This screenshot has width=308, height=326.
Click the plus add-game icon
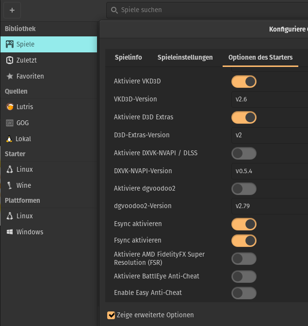click(x=12, y=10)
